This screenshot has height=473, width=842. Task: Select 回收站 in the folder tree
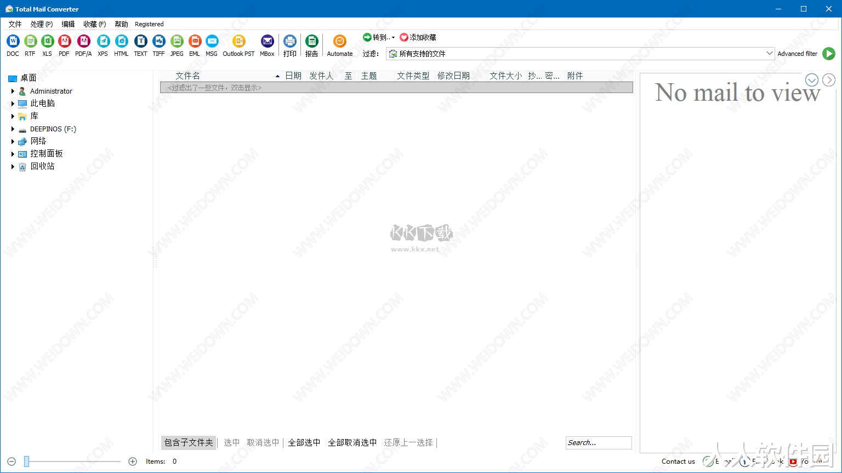(x=42, y=166)
